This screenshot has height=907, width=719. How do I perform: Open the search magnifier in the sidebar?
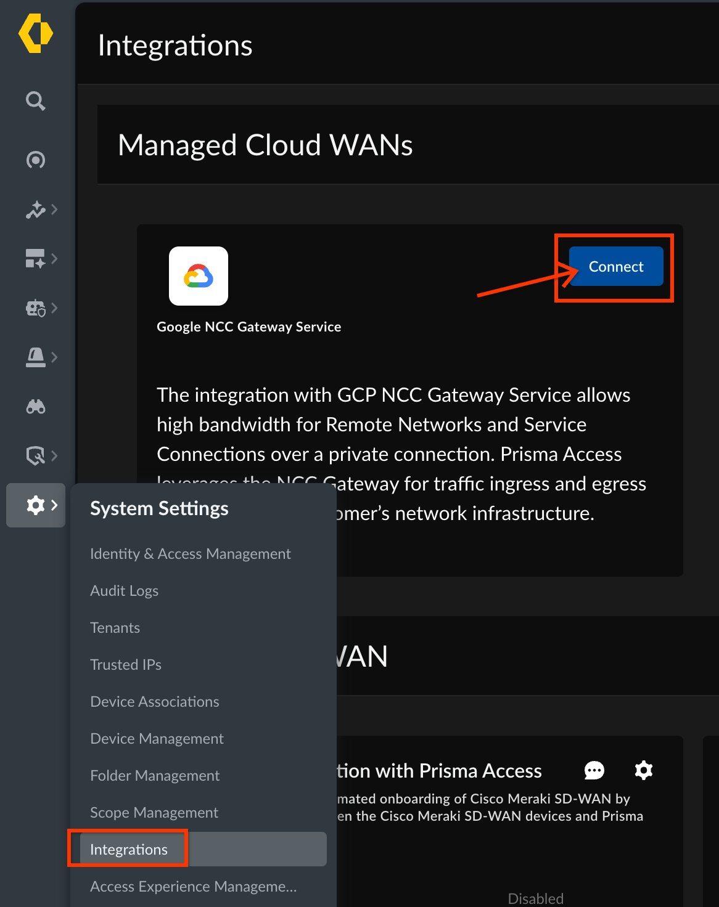click(36, 100)
